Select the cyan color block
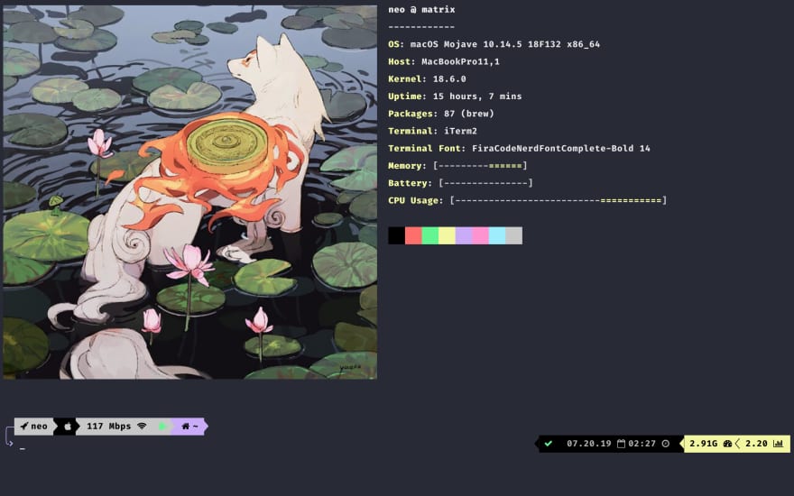794x496 pixels. coord(497,235)
